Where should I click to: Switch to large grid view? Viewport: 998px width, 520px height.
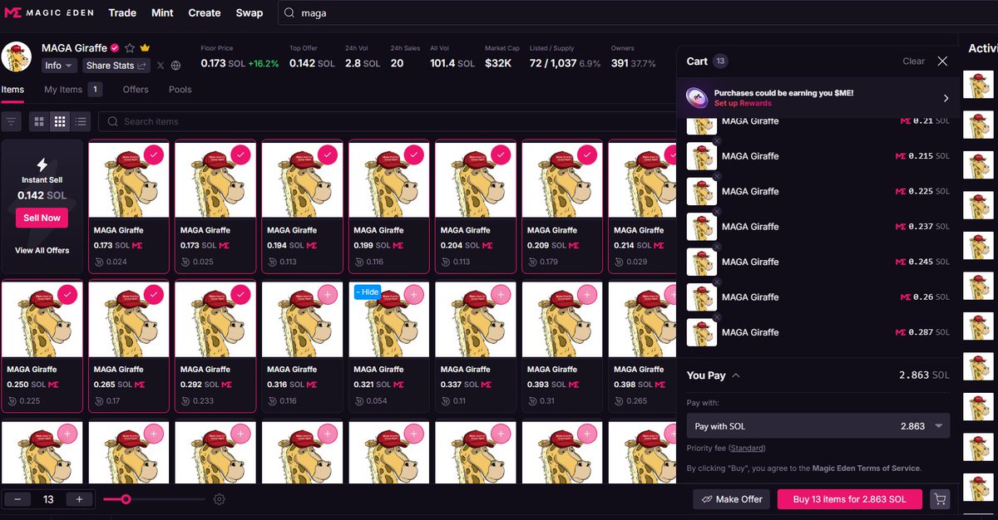[39, 121]
